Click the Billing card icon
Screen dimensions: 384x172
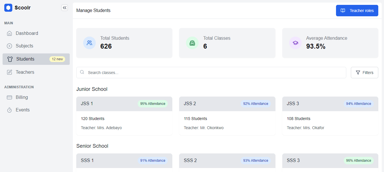9,97
